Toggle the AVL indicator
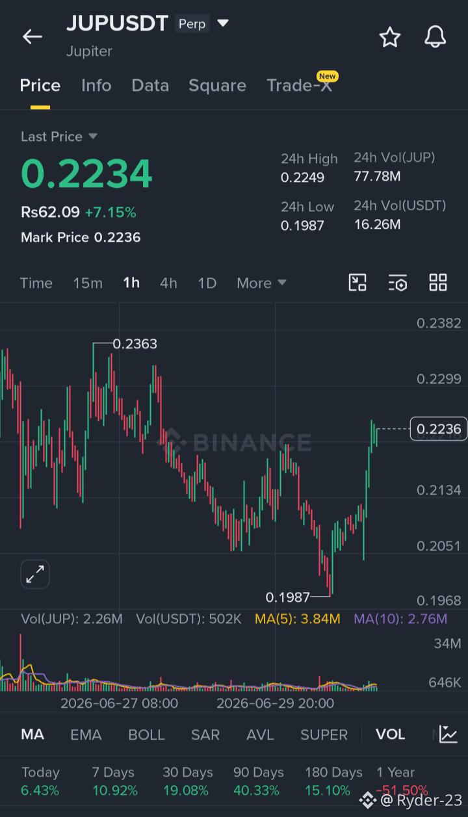The width and height of the screenshot is (468, 817). coord(260,734)
